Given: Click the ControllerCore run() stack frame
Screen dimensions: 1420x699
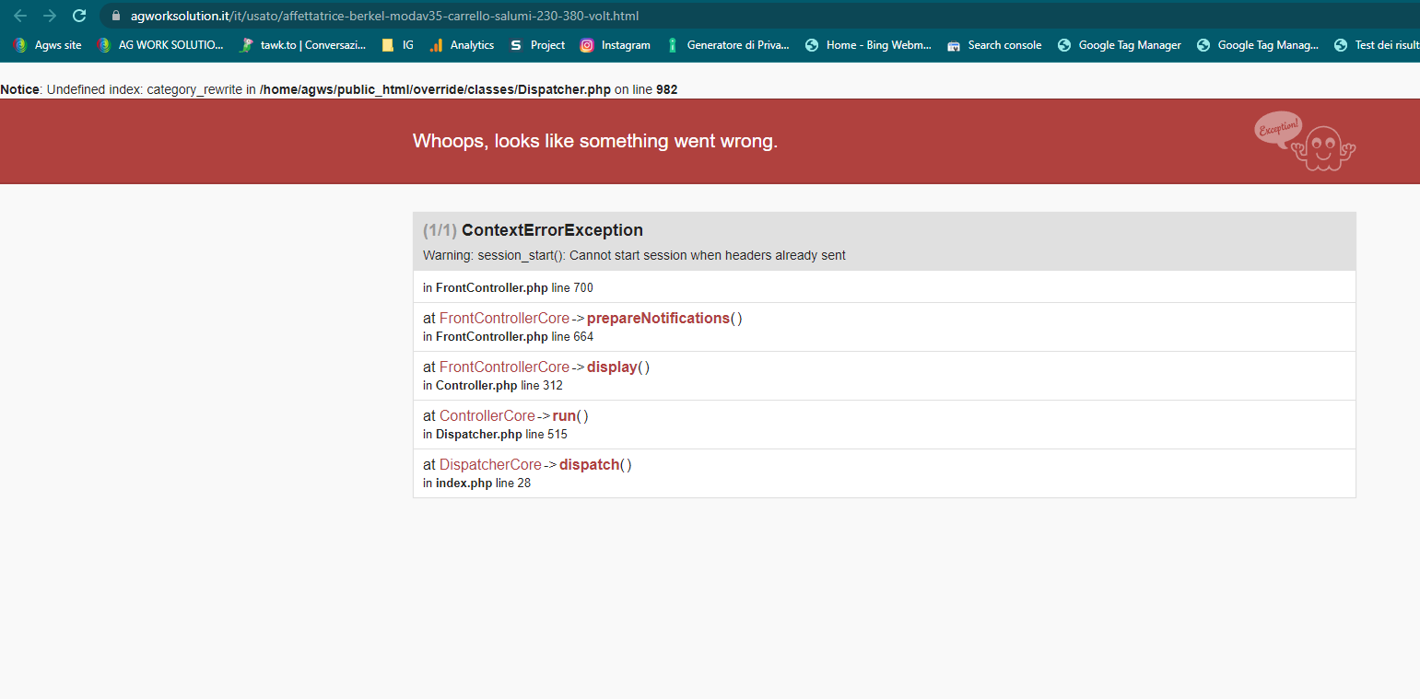Looking at the screenshot, I should coord(885,425).
